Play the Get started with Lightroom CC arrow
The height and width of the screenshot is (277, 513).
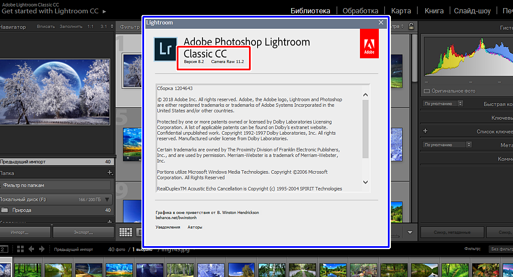click(104, 12)
